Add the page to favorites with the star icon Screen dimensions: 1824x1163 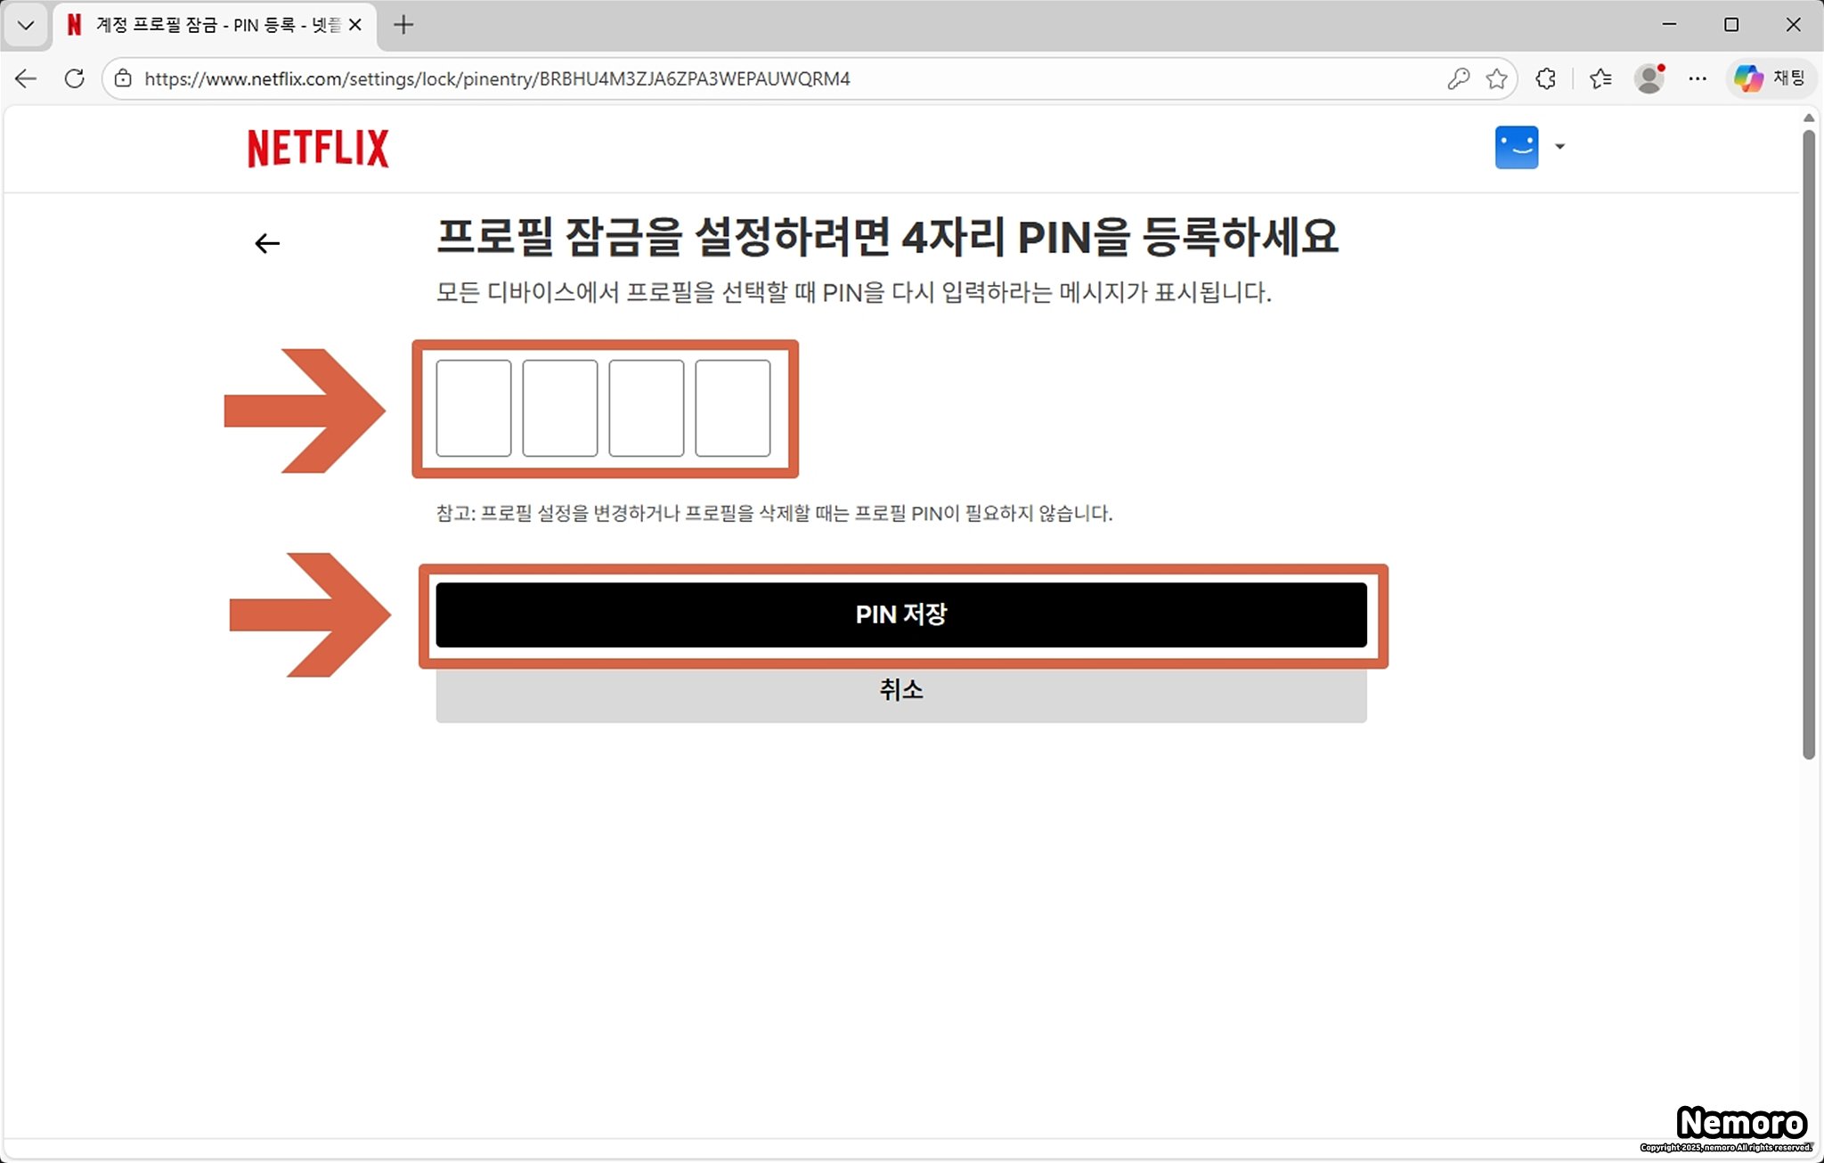tap(1497, 78)
